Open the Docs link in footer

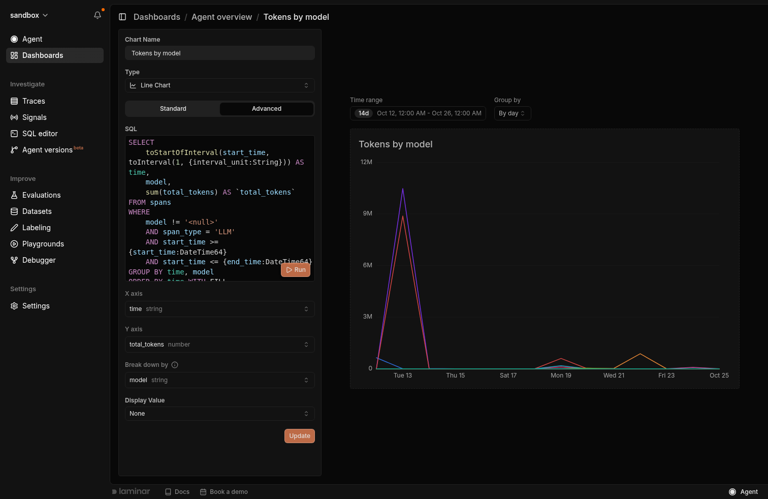point(177,492)
